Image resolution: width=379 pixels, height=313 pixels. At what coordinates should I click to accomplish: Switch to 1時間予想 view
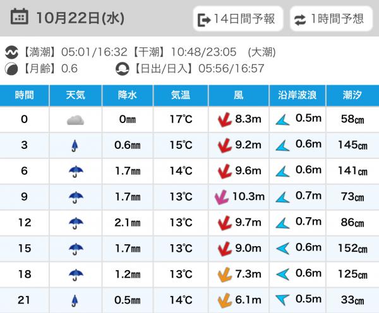[x=330, y=19]
